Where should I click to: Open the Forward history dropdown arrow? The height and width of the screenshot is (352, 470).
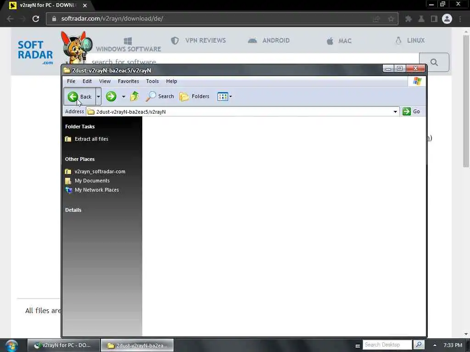(x=123, y=96)
